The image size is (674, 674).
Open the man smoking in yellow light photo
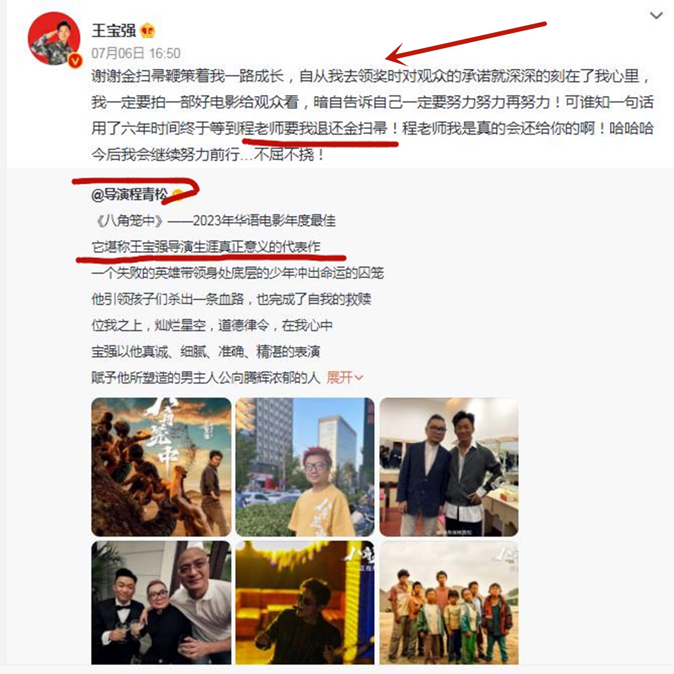coord(305,602)
